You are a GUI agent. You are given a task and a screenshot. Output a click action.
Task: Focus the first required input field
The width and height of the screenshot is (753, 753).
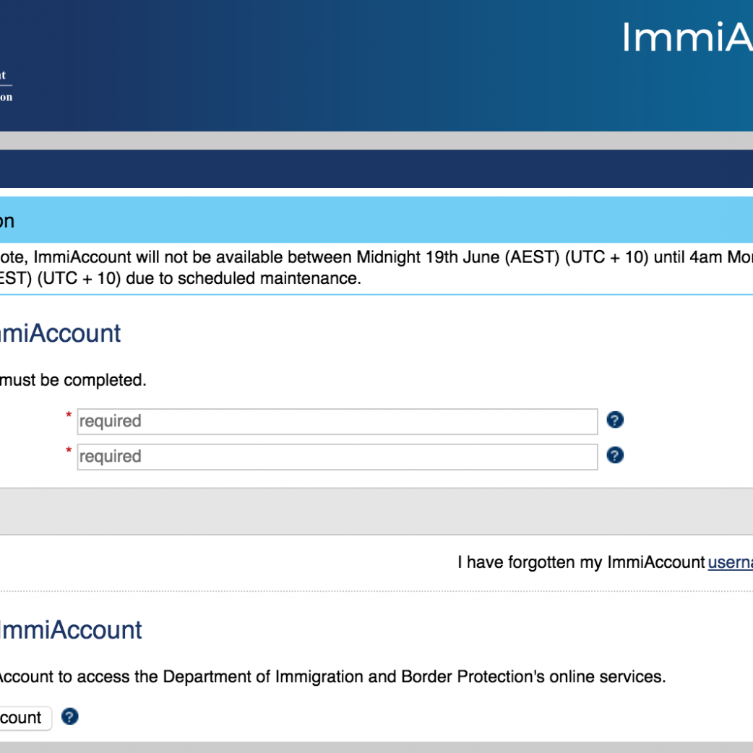click(x=337, y=421)
